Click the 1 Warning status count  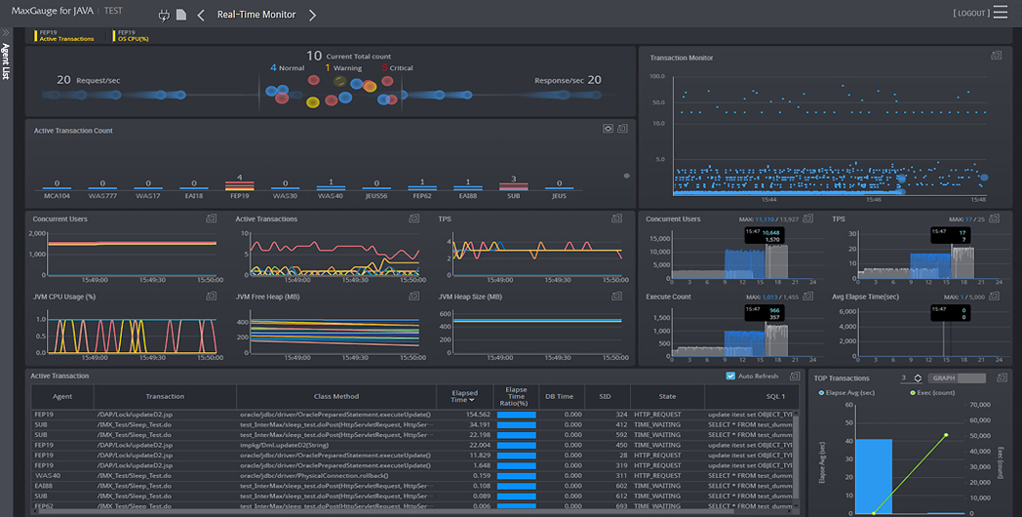click(x=343, y=68)
